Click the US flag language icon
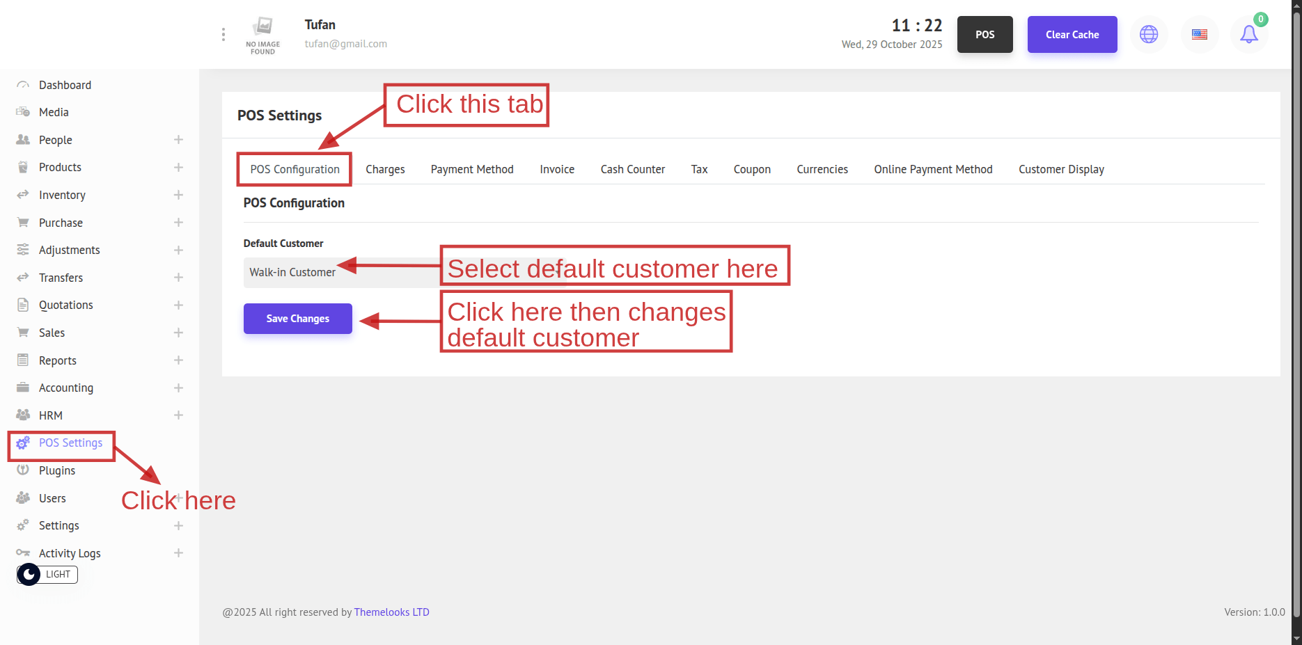Viewport: 1302px width, 645px height. coord(1199,35)
